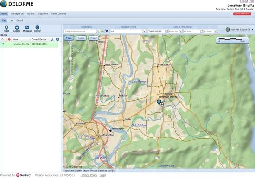Screen dimensions: 255x178
Task: Add bookmark with green plus icon
Action: click(x=102, y=31)
